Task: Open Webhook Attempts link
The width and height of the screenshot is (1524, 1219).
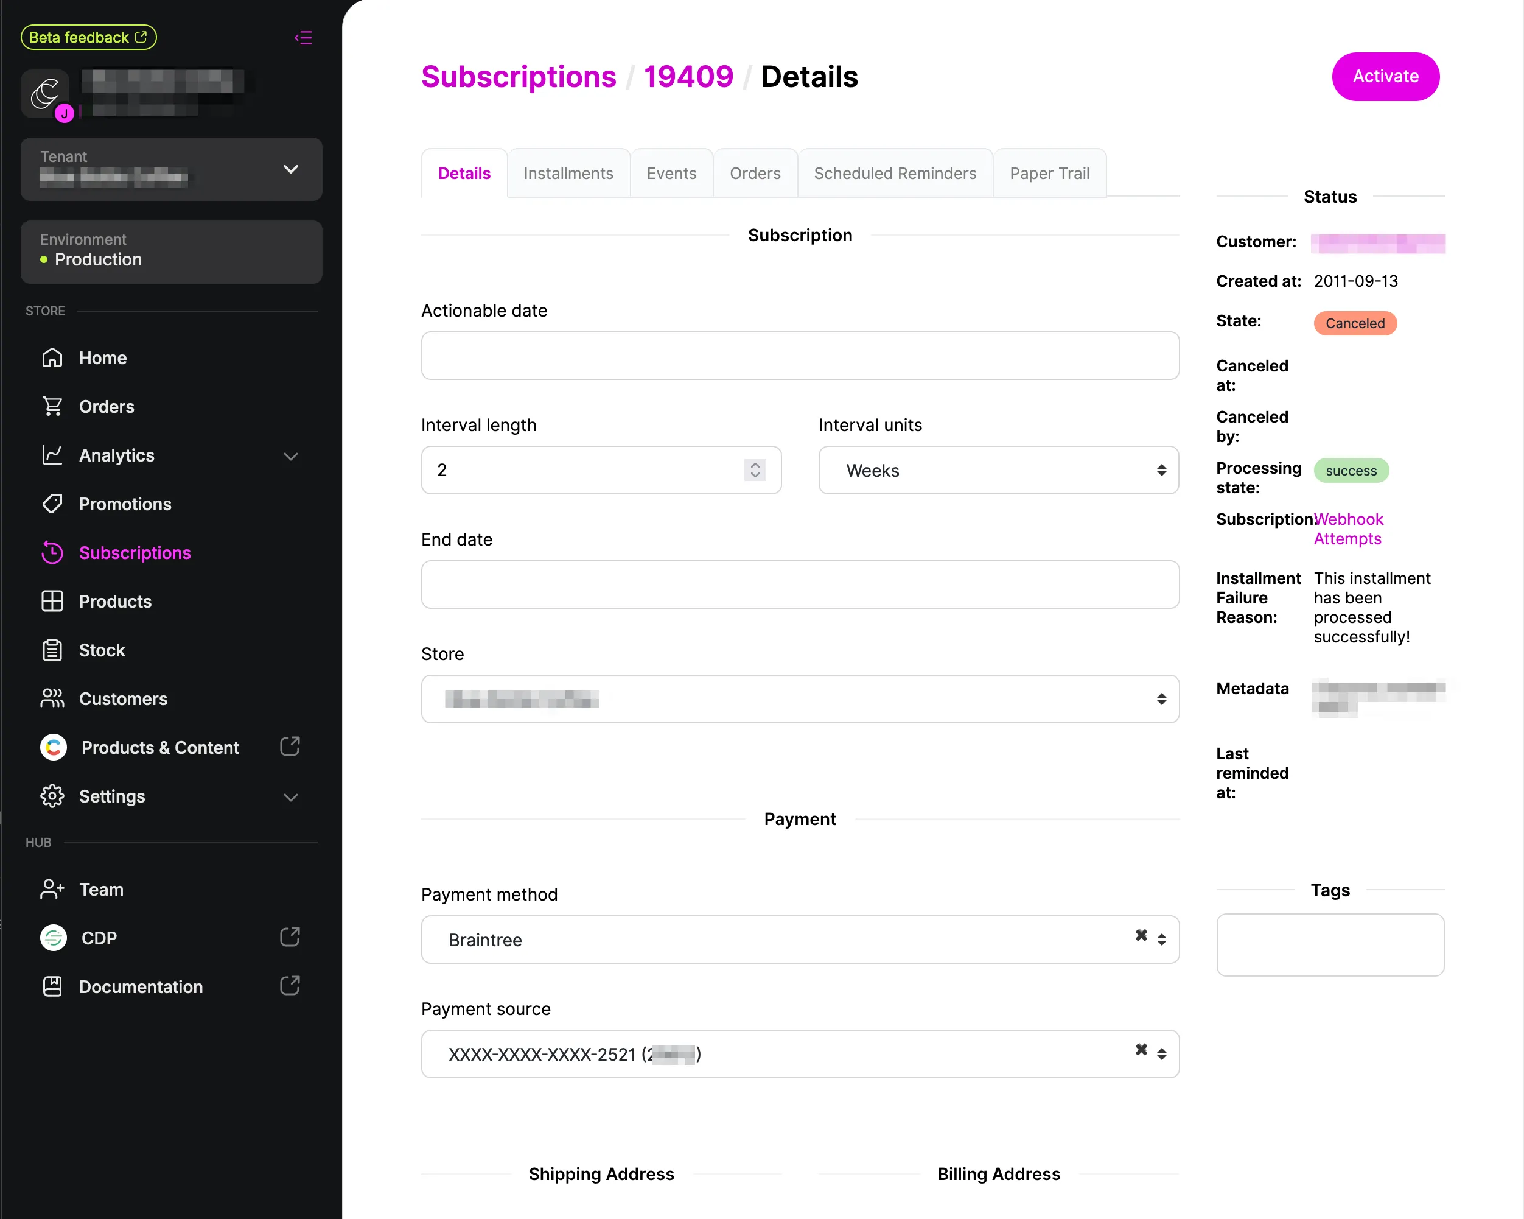Action: pos(1349,529)
